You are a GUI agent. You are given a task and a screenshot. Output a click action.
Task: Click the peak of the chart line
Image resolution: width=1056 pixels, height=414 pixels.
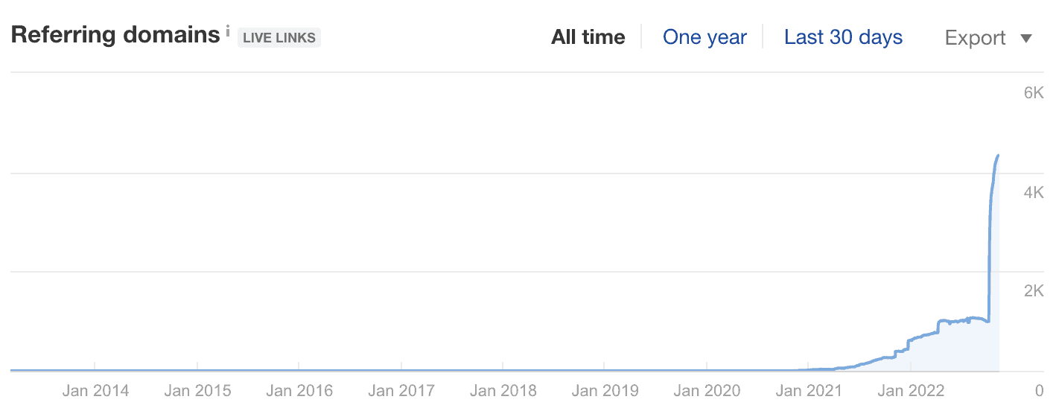pos(998,156)
